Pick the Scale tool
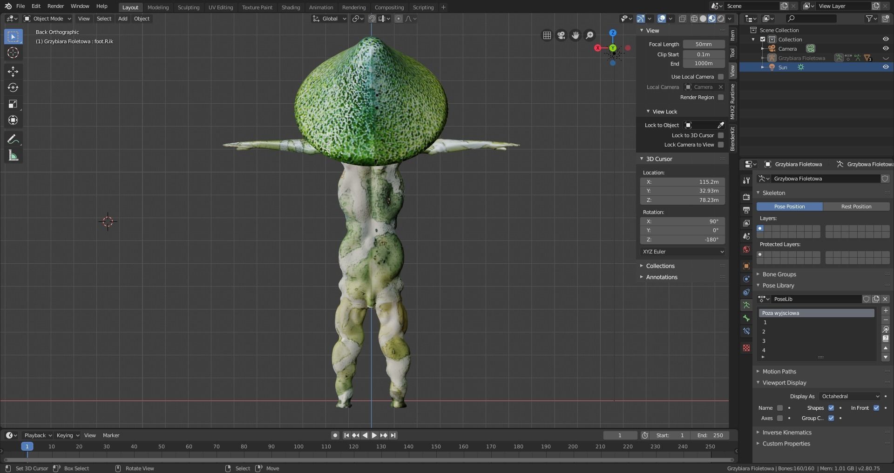This screenshot has width=894, height=473. [x=13, y=104]
